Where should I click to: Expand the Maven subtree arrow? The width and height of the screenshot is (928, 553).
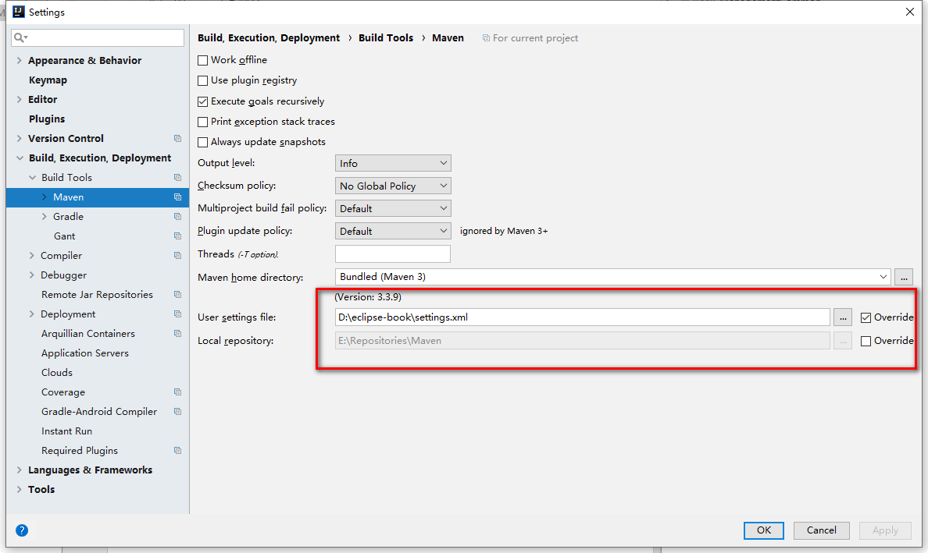[44, 197]
